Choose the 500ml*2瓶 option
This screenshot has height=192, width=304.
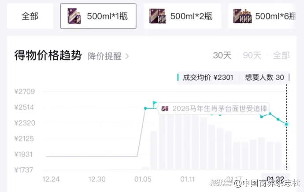182,16
